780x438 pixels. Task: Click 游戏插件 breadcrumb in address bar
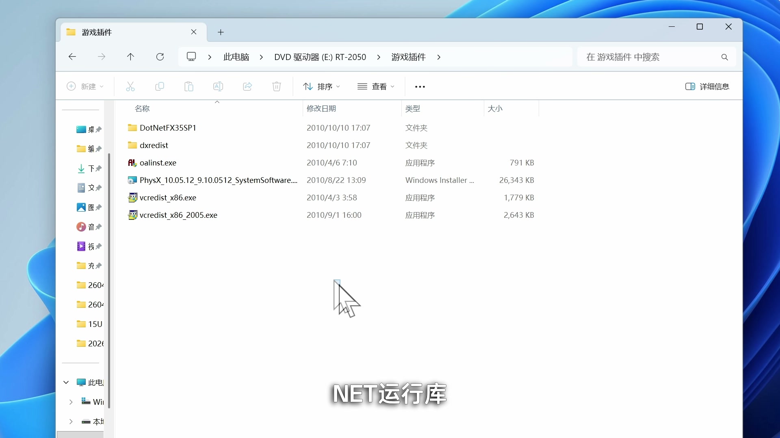point(409,57)
